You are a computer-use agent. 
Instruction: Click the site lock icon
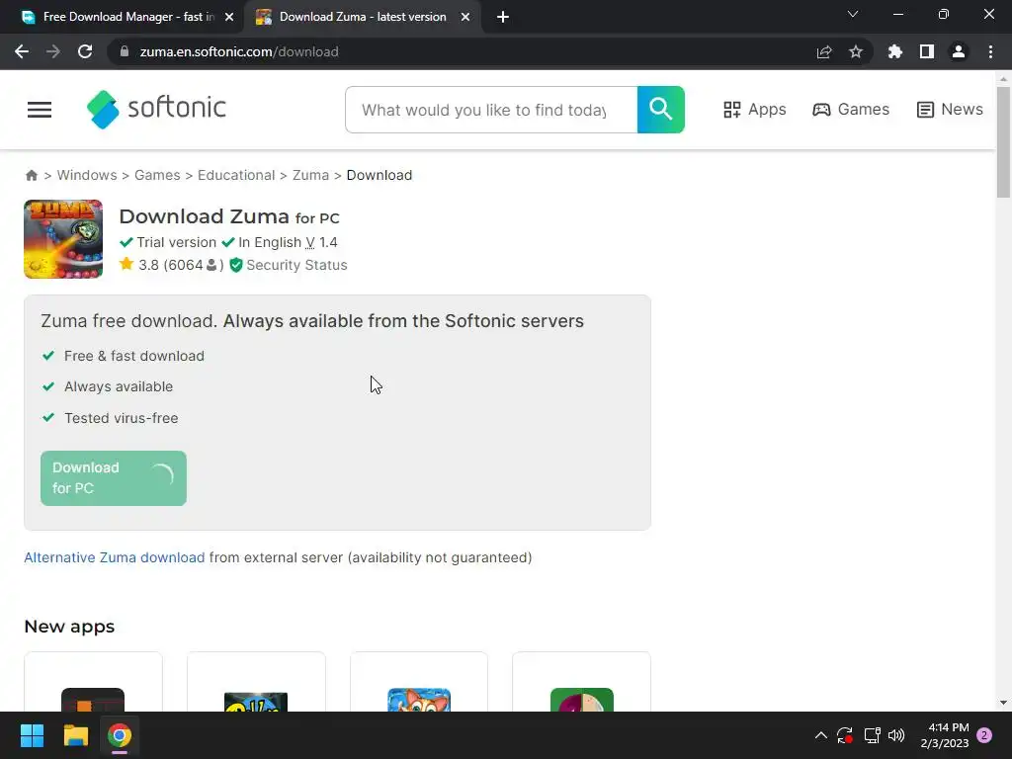click(125, 51)
